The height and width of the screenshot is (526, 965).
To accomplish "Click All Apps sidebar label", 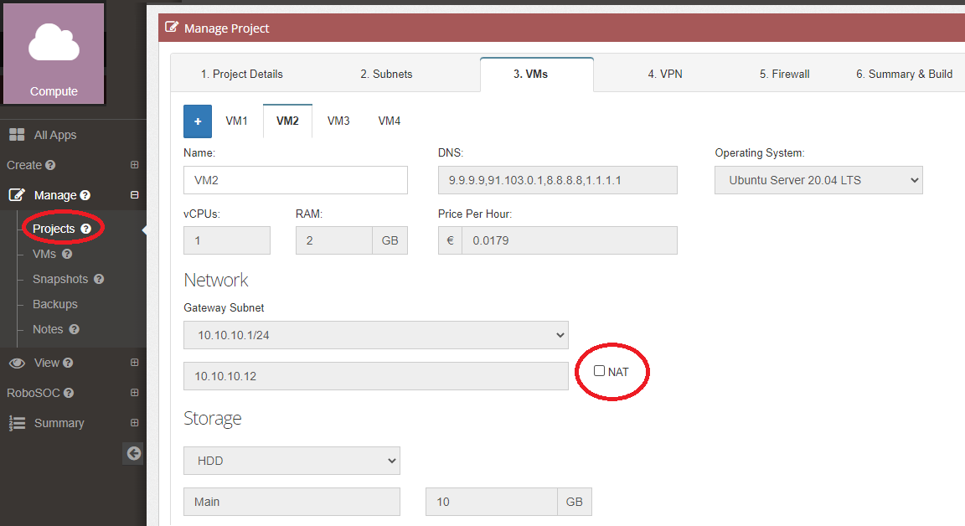I will click(55, 135).
